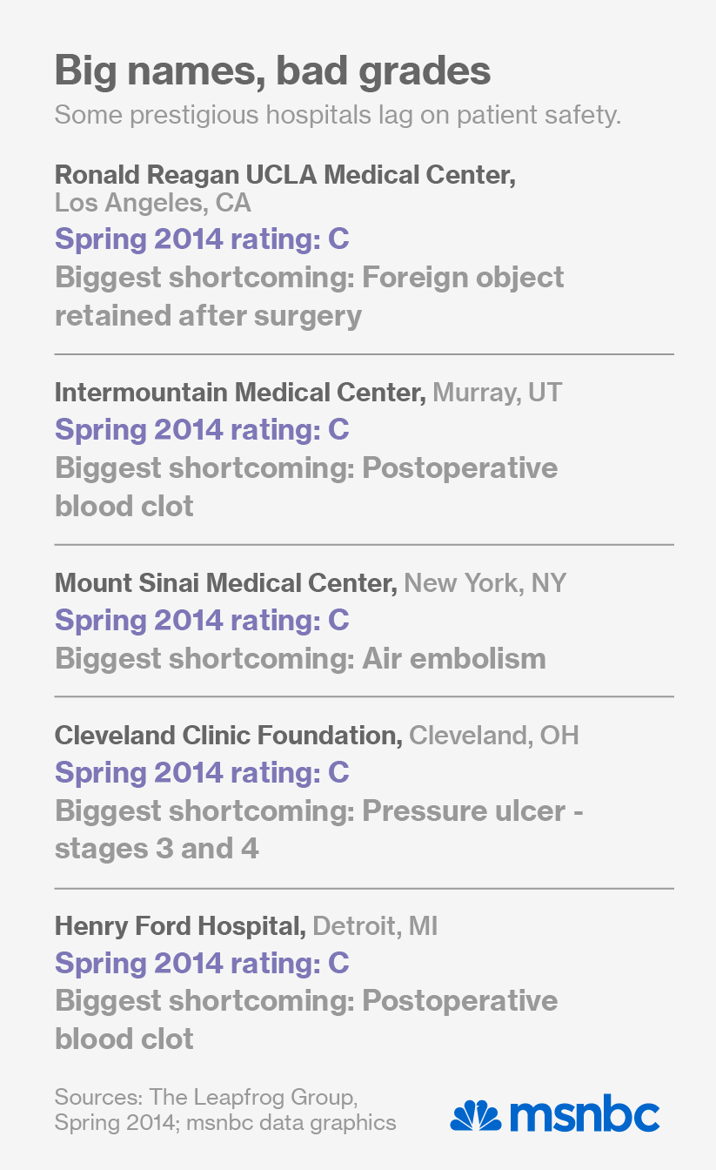This screenshot has height=1170, width=716.
Task: Click the "Murray, UT" location text
Action: pos(497,393)
